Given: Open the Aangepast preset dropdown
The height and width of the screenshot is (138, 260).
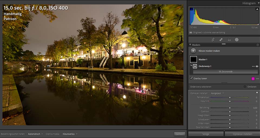Looking at the screenshot, I should point(217,93).
